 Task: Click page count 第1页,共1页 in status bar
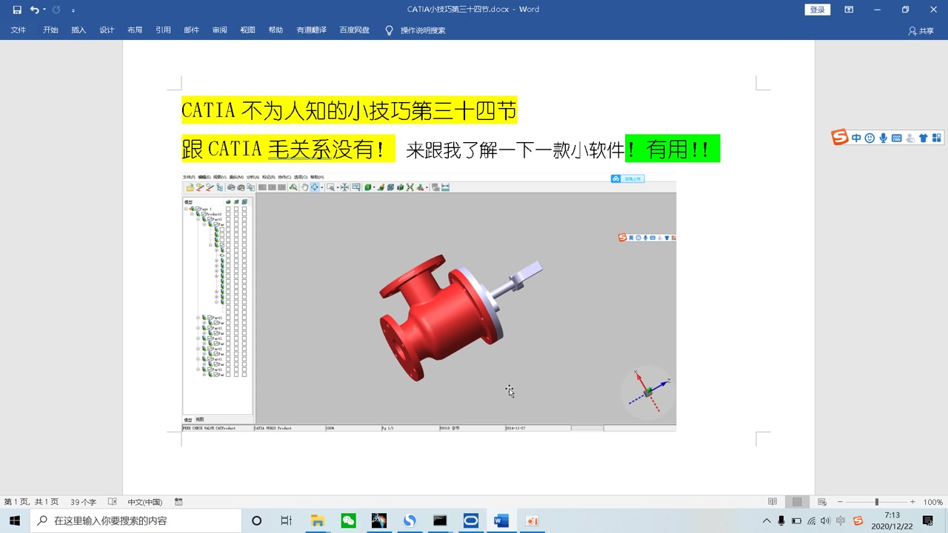click(31, 502)
